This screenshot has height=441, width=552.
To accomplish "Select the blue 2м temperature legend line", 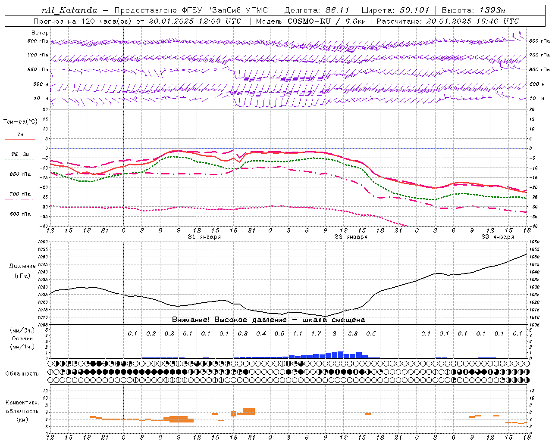I will pos(20,139).
